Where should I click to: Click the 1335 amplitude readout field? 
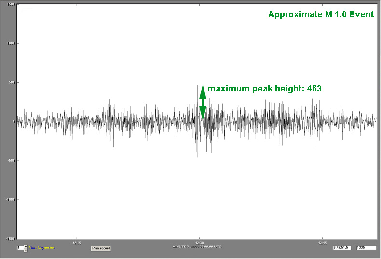(366, 247)
